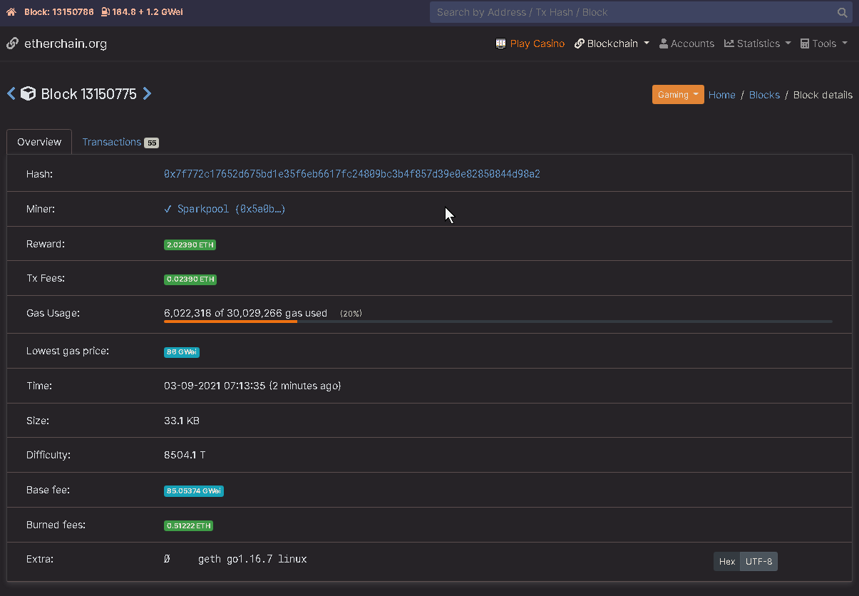Click the 0.51222 ETH burned fees badge

188,525
